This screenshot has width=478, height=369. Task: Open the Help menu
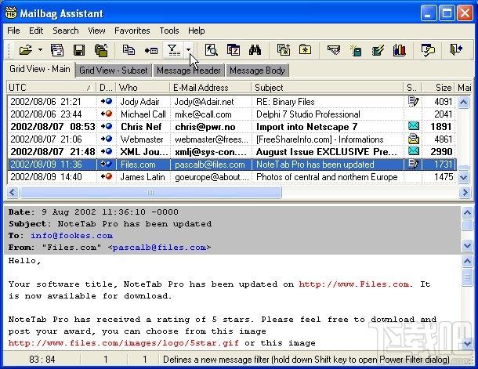[x=197, y=31]
